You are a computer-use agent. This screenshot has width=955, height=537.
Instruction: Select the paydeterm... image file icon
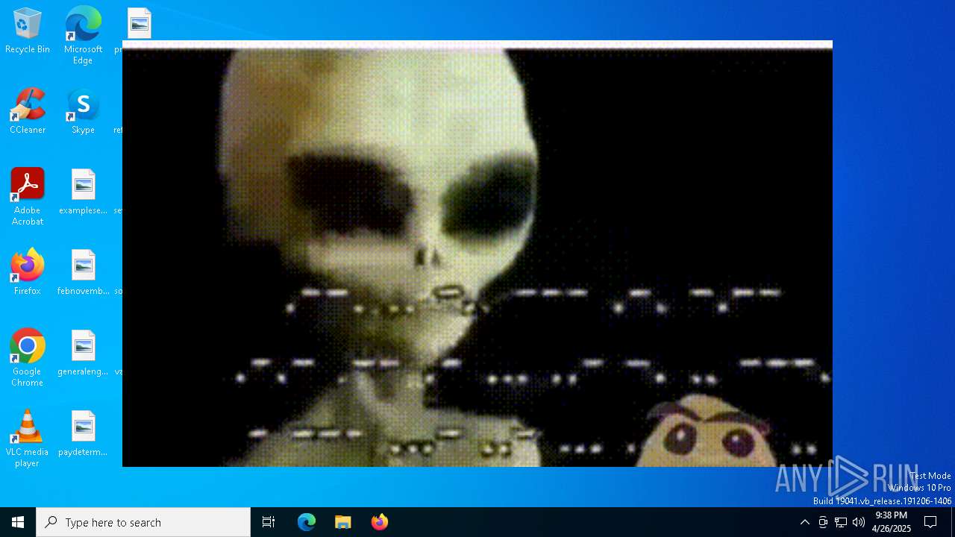tap(83, 434)
